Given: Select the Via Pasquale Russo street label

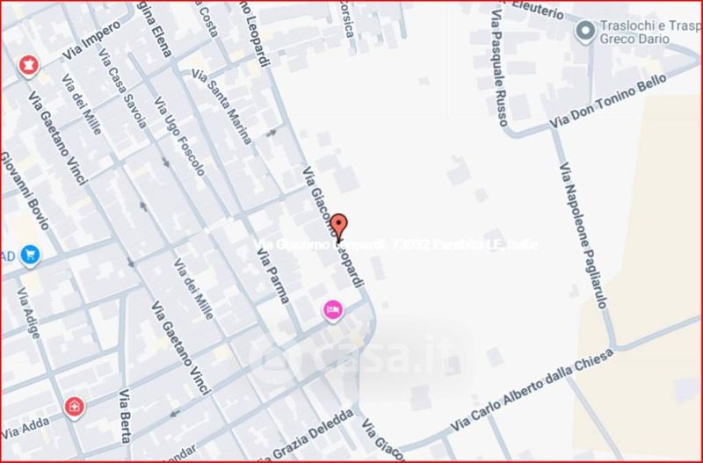Looking at the screenshot, I should 499,69.
